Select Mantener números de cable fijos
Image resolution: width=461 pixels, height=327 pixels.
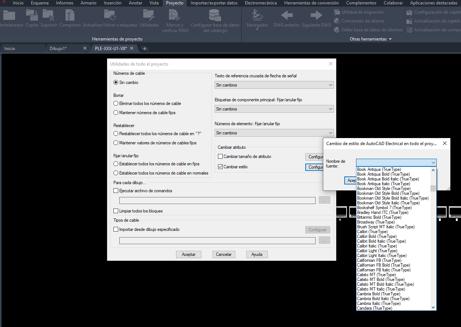click(x=116, y=113)
